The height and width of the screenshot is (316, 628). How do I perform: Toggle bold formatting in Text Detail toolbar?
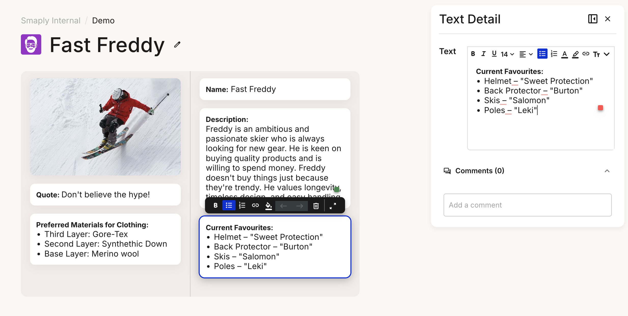coord(473,54)
